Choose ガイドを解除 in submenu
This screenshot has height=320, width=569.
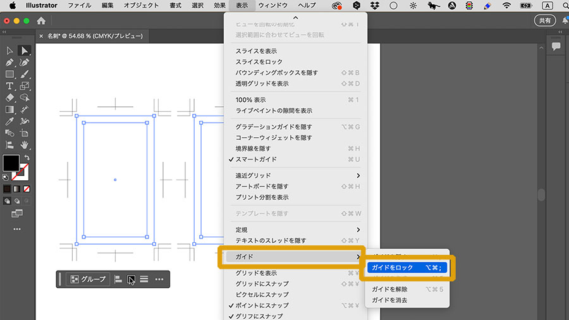tap(407, 289)
